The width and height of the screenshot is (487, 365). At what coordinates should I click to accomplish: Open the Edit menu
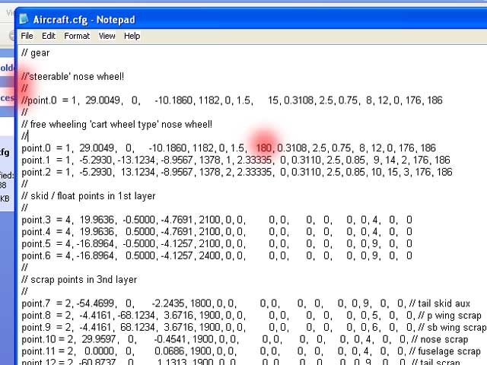click(49, 36)
